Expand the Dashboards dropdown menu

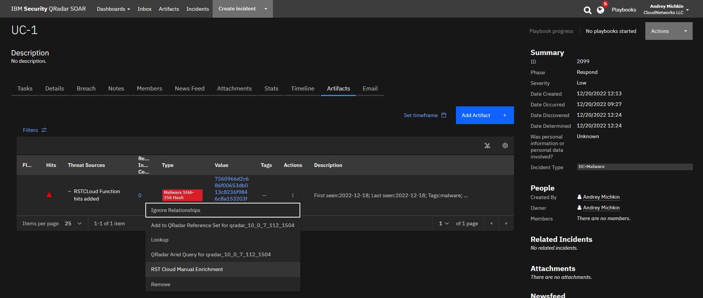(113, 9)
